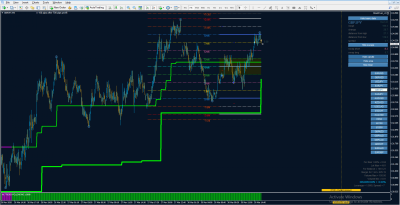Click the zoom in chart icon

(128, 7)
